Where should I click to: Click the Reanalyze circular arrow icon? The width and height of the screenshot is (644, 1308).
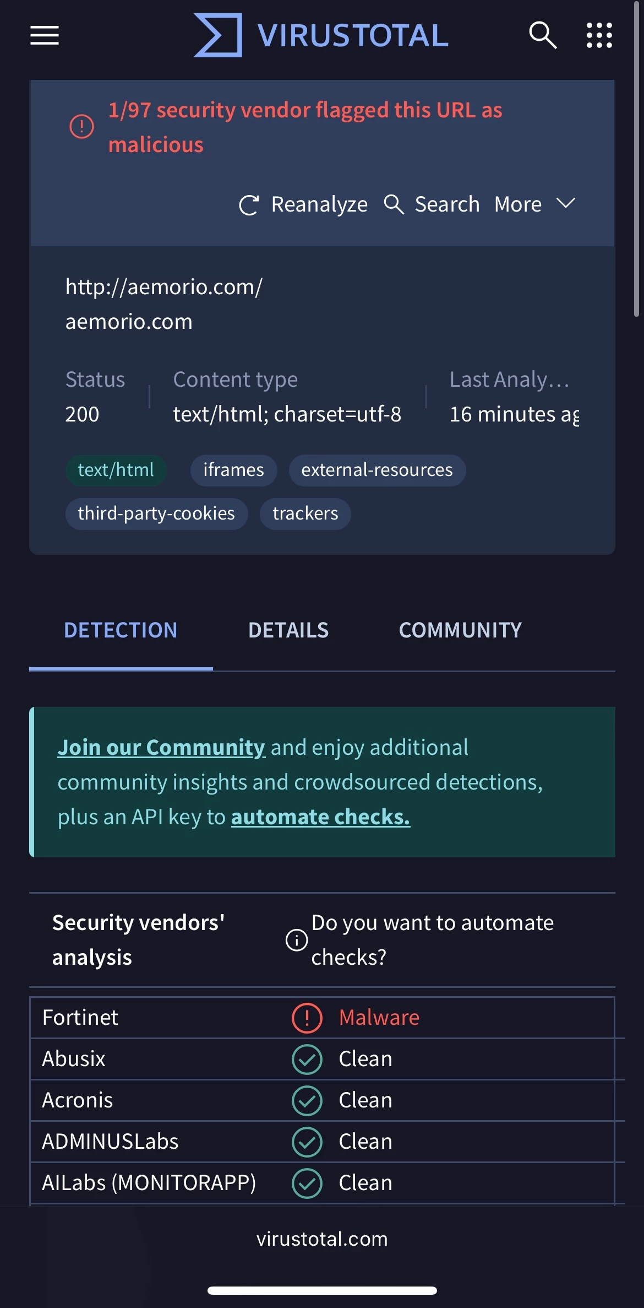pos(249,205)
